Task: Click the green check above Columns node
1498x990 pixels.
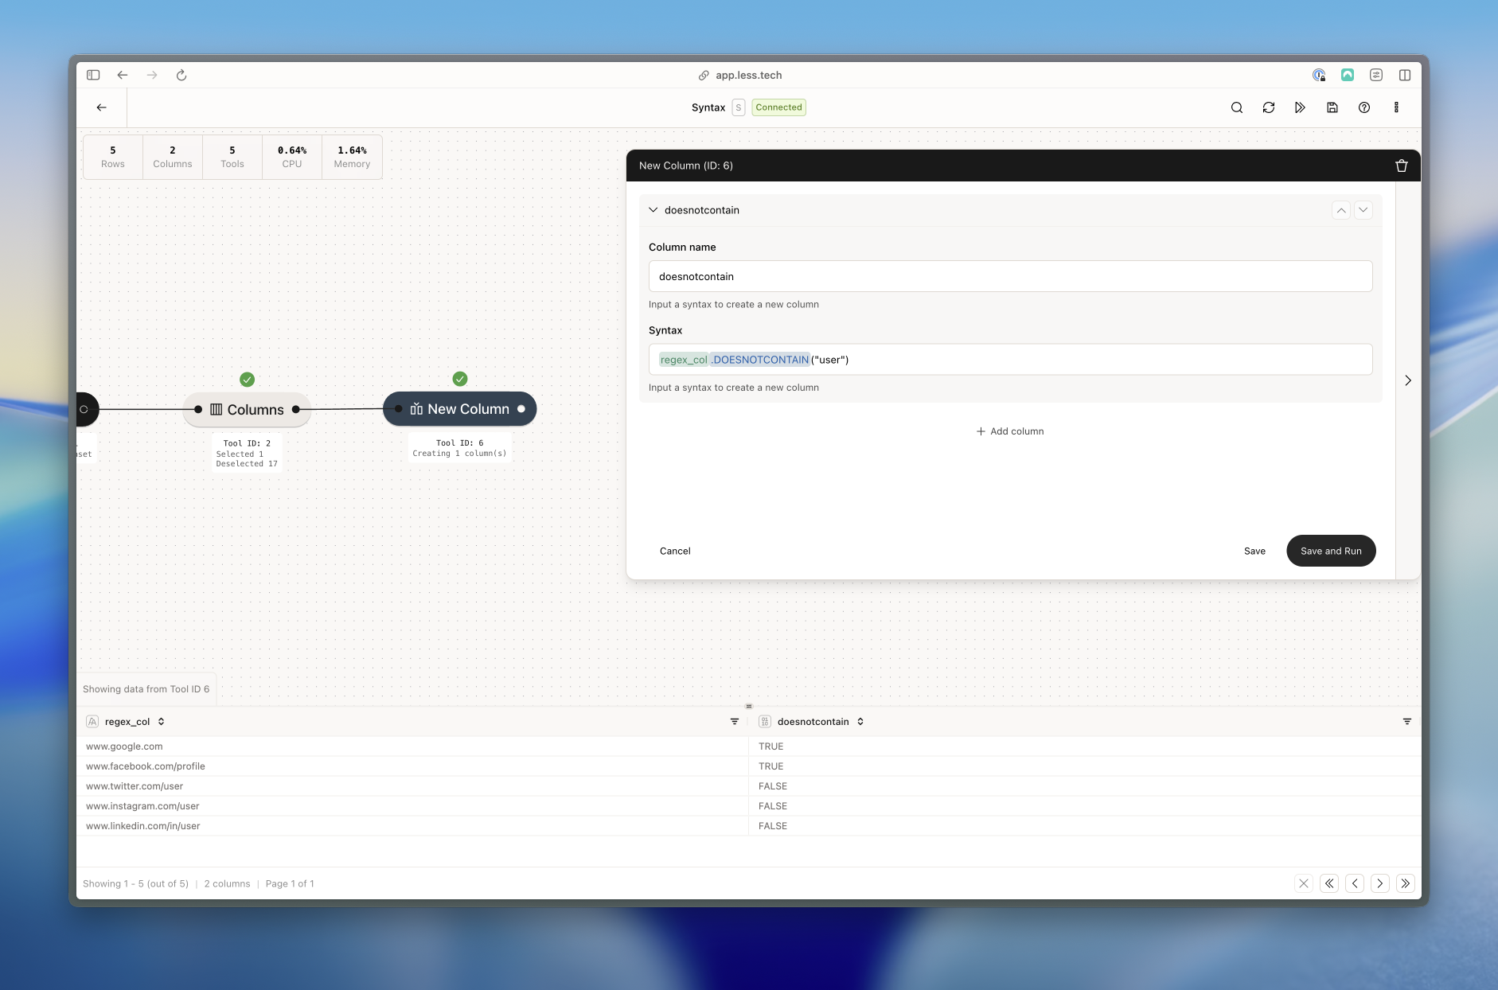Action: (x=248, y=380)
